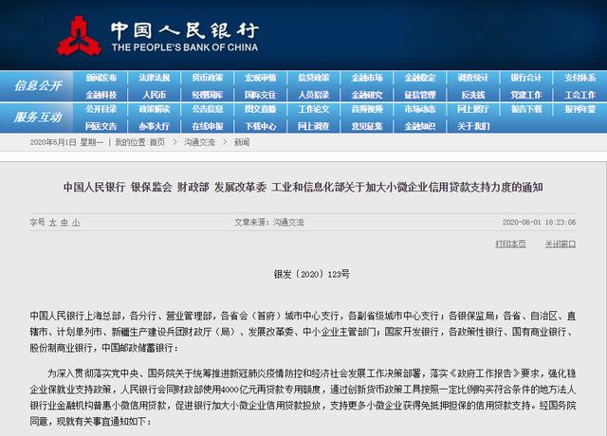
Task: Open the 网上调查 menu item
Action: pos(314,126)
